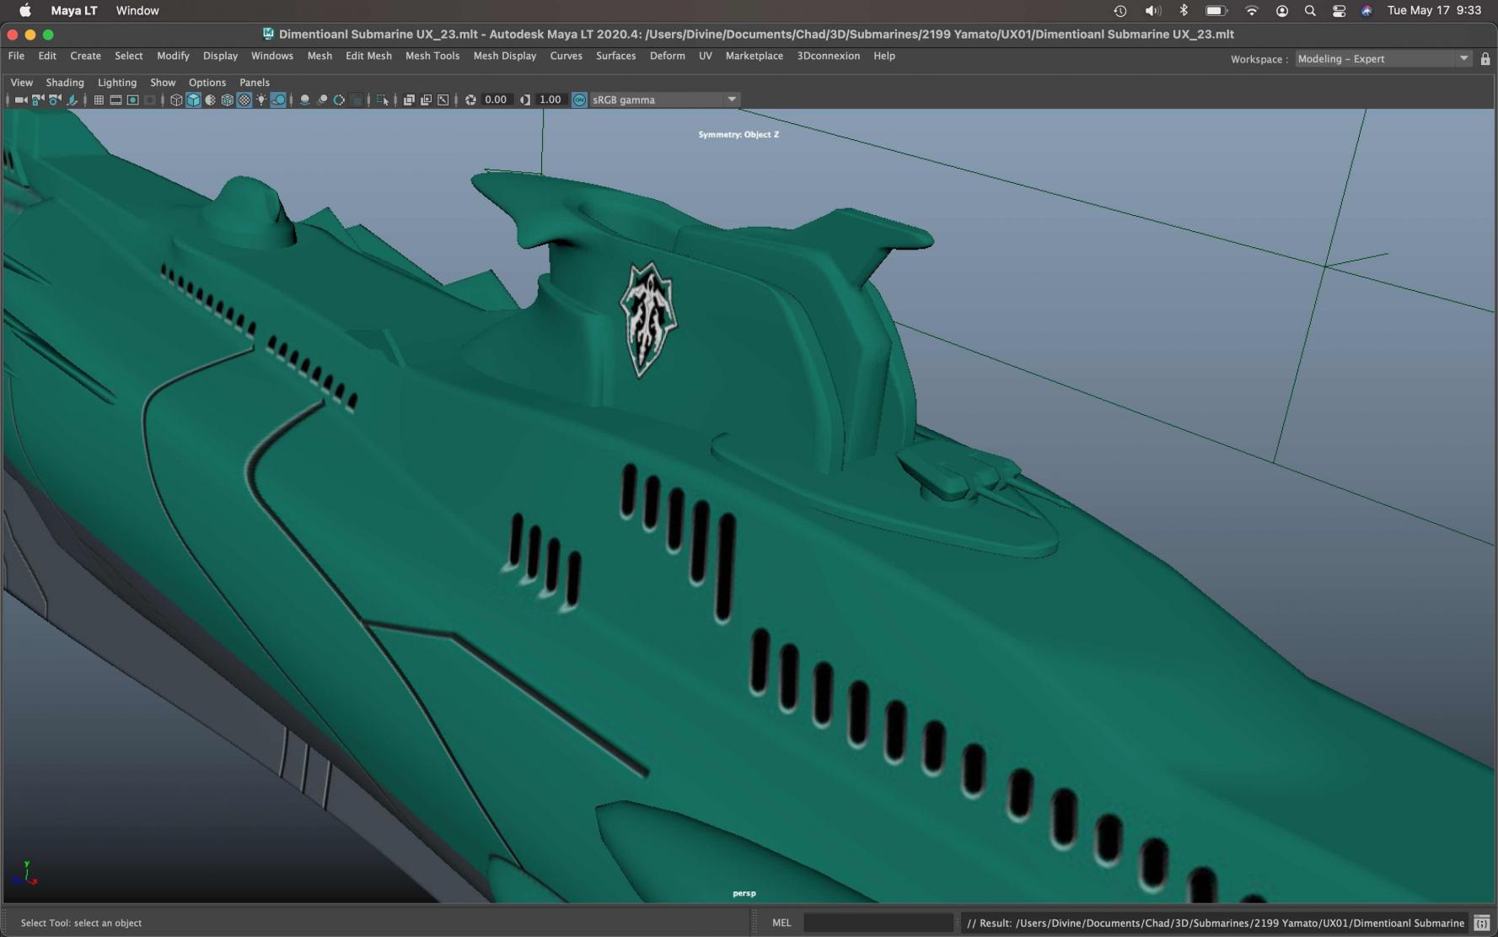Click the use all lights bulb icon

point(261,100)
